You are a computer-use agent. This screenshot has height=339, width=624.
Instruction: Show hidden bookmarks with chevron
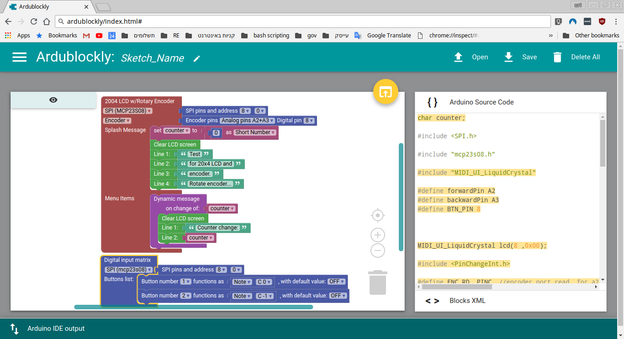(x=550, y=36)
